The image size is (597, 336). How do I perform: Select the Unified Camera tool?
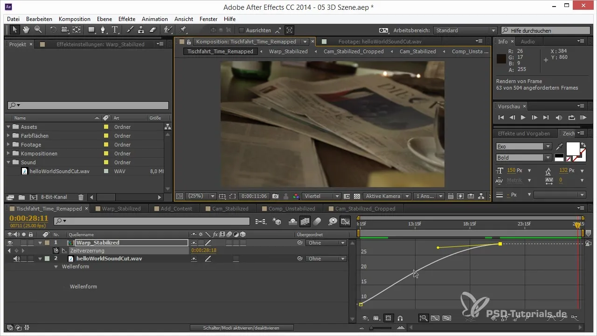[x=64, y=30]
